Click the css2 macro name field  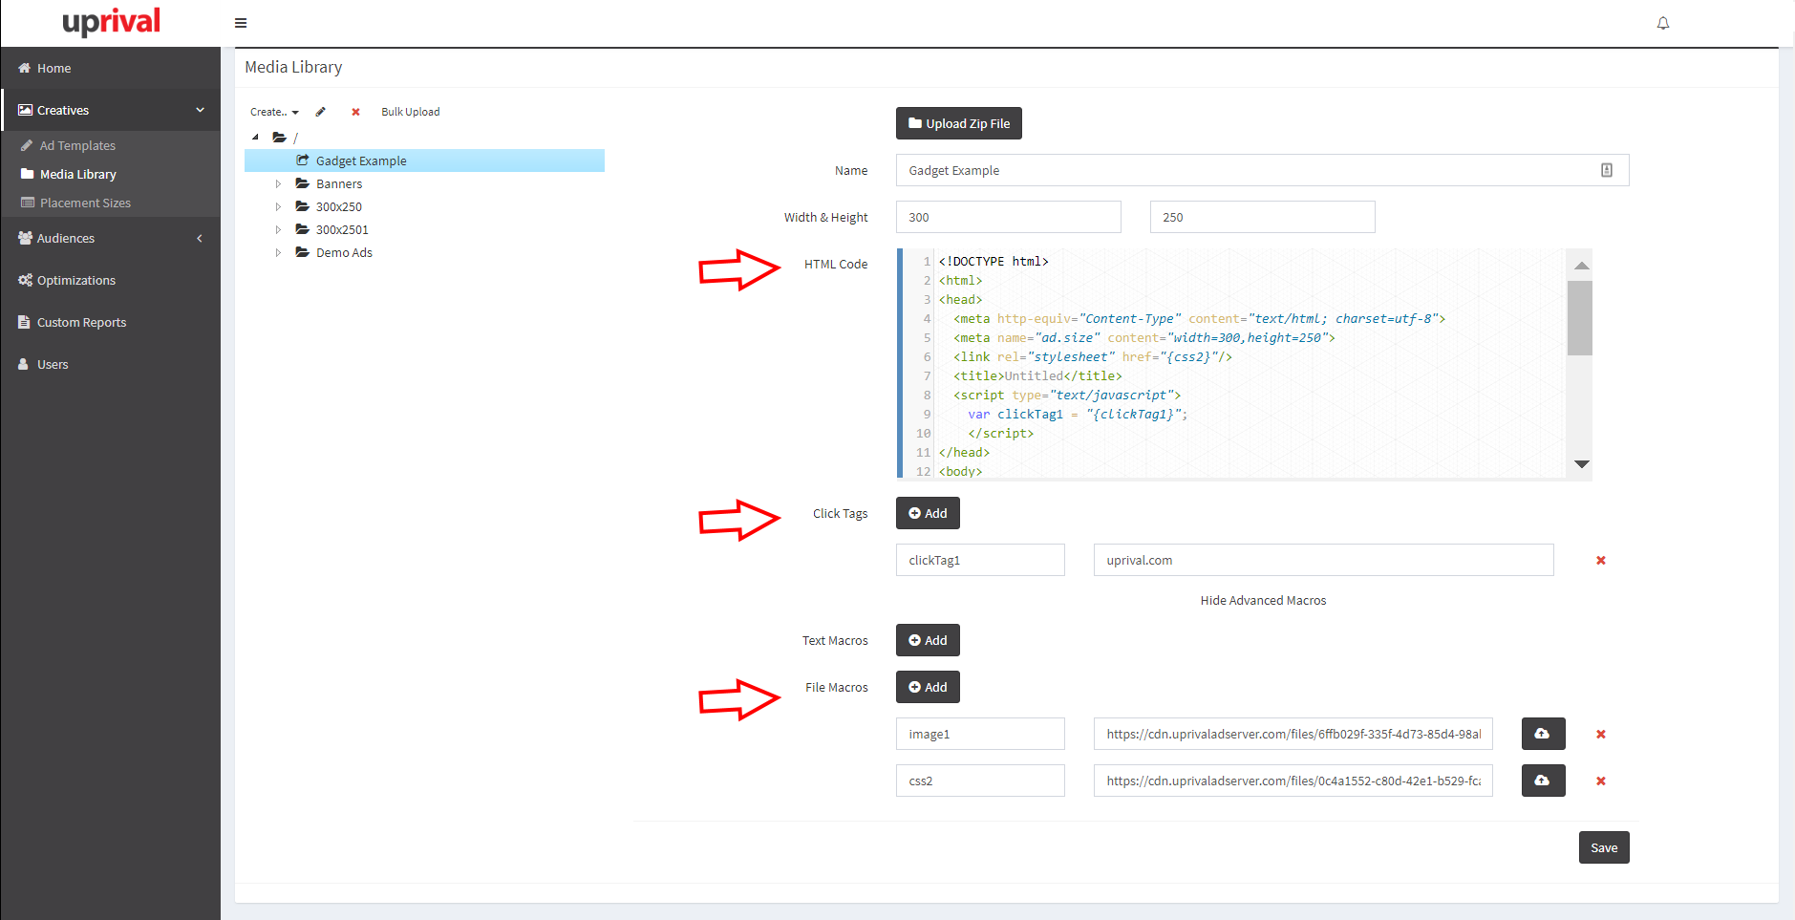(x=980, y=781)
